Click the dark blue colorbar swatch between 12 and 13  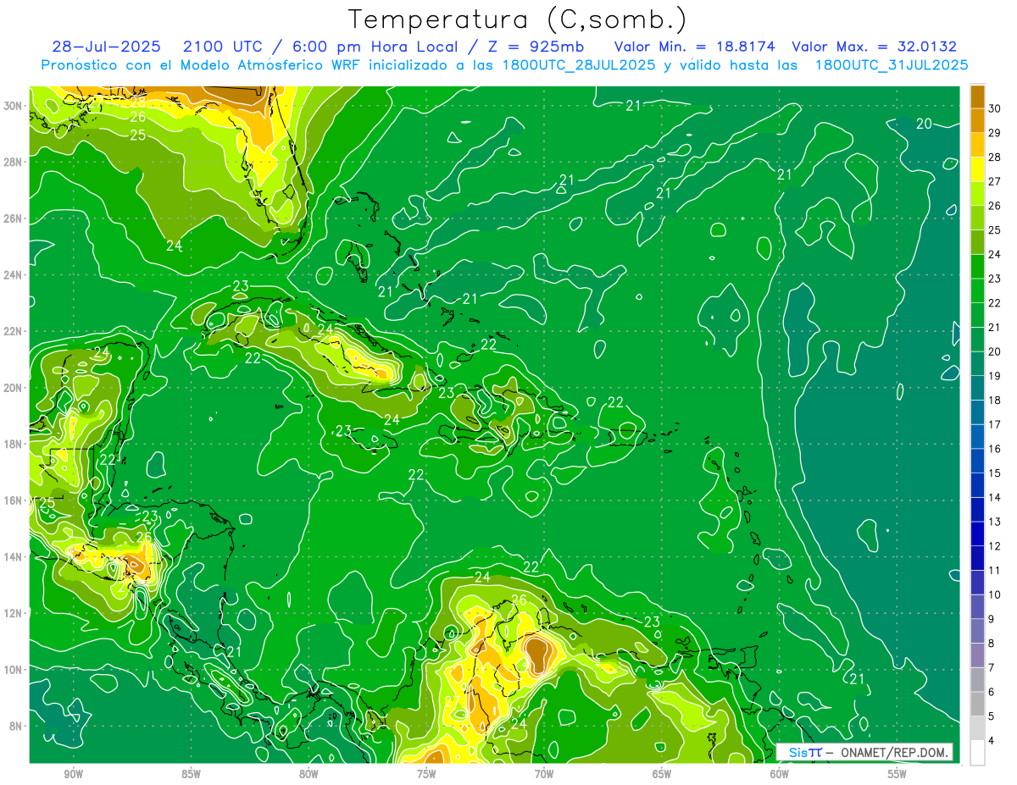point(977,533)
